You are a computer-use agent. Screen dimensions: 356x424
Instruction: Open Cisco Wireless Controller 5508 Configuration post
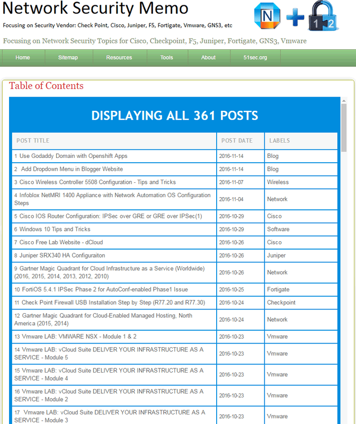(97, 182)
